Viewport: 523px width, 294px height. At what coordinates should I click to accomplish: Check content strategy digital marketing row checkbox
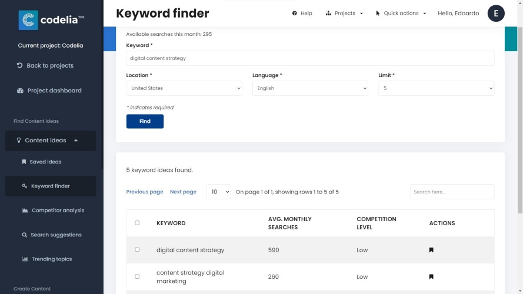coord(137,276)
